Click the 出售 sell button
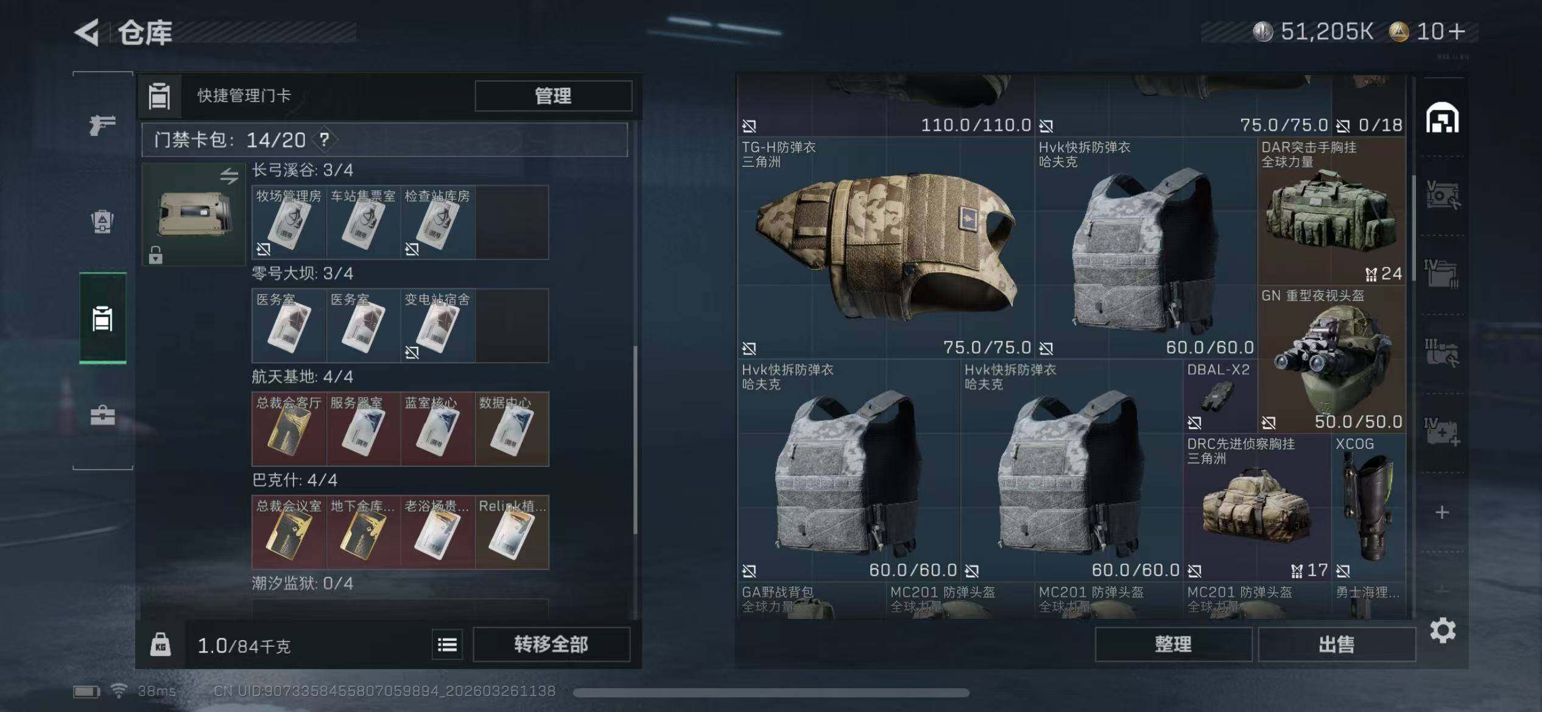Screen dimensions: 1542x712 pyautogui.click(x=1337, y=644)
